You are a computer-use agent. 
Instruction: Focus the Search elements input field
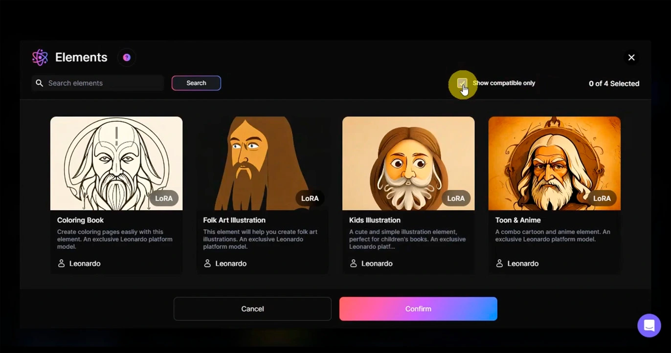pos(98,83)
